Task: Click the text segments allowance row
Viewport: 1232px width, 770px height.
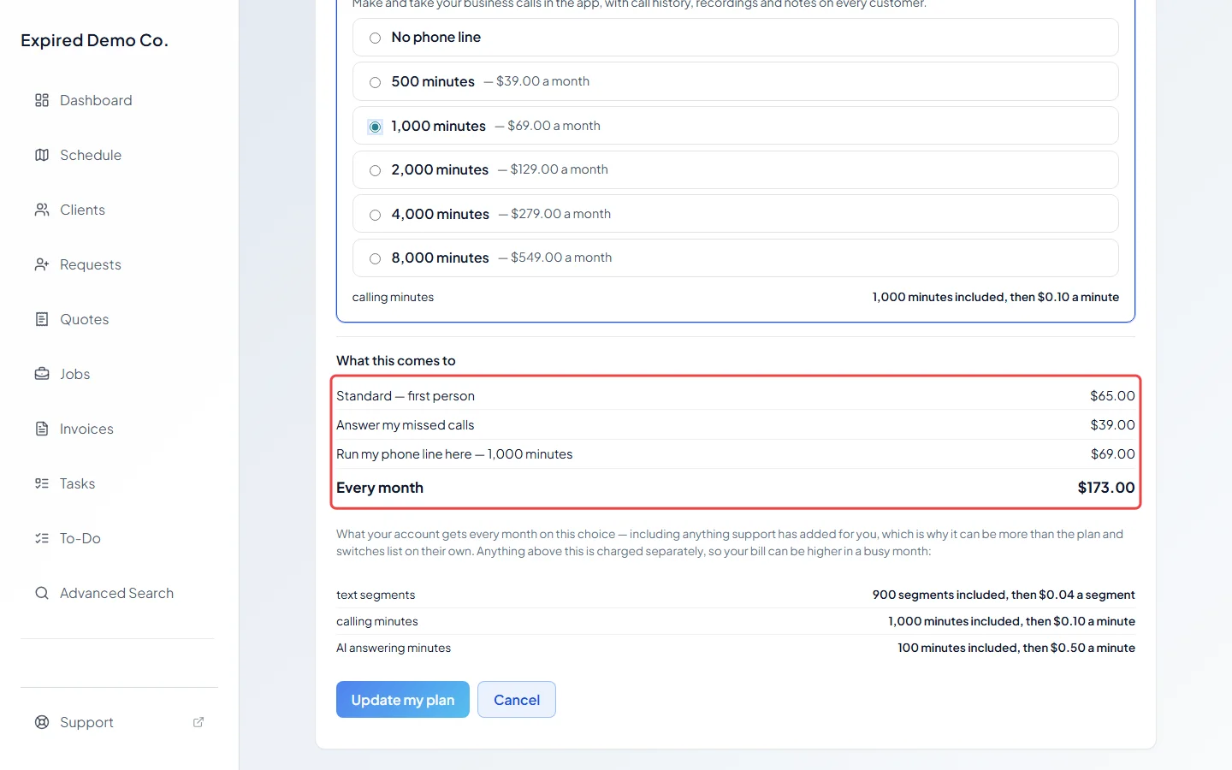Action: [736, 595]
